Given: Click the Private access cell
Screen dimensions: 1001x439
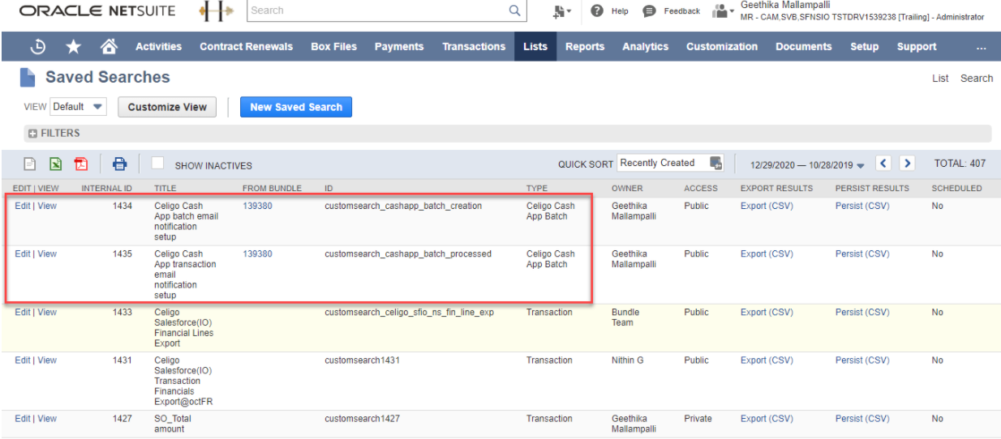Looking at the screenshot, I should (698, 420).
